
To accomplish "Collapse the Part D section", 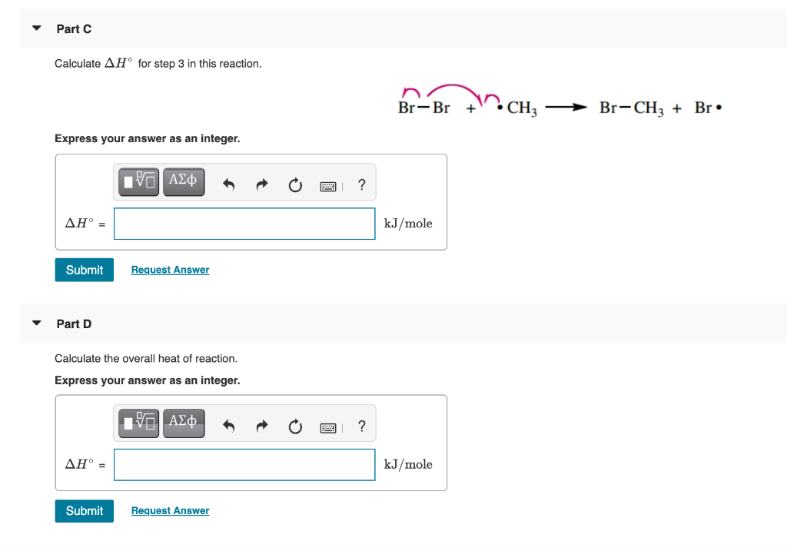I will coord(36,323).
